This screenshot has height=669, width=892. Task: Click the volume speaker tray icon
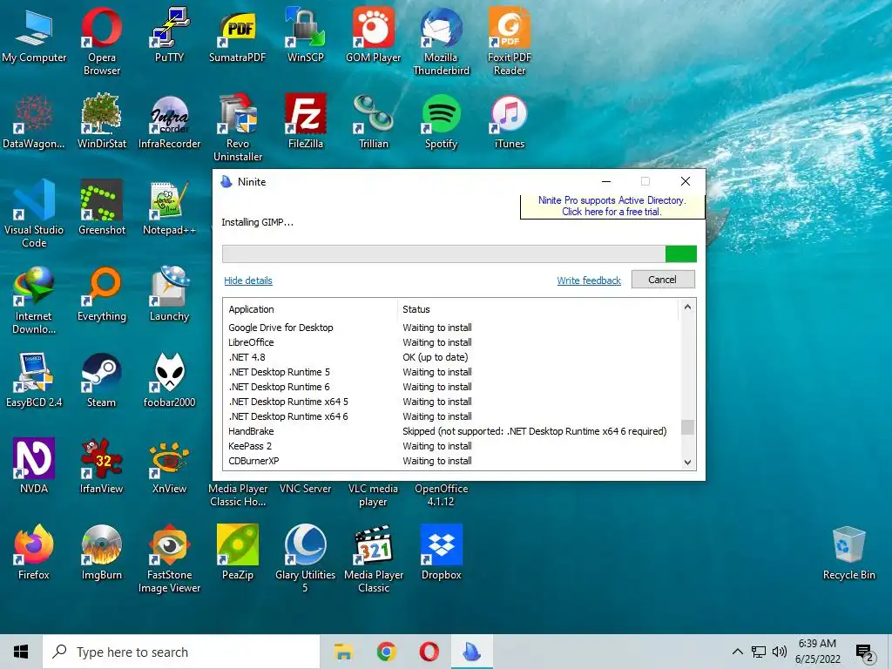click(x=780, y=652)
